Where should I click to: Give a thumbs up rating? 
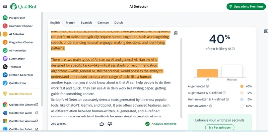tap(102, 124)
